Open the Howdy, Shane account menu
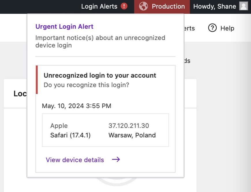 [x=214, y=6]
